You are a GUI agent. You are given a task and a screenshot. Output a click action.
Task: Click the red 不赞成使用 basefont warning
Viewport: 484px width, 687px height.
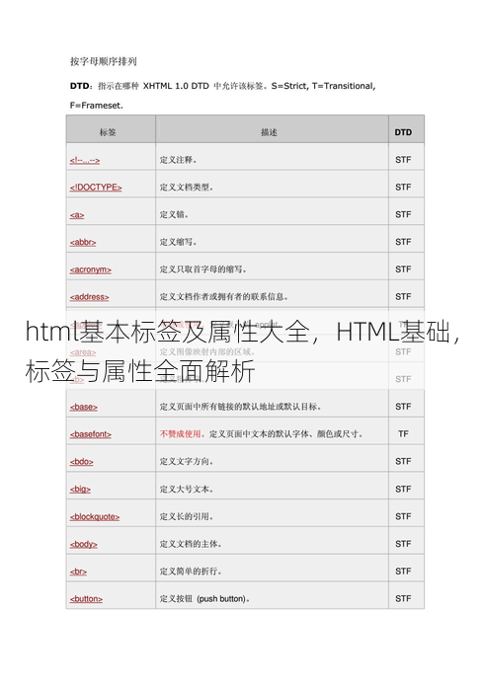coord(182,434)
